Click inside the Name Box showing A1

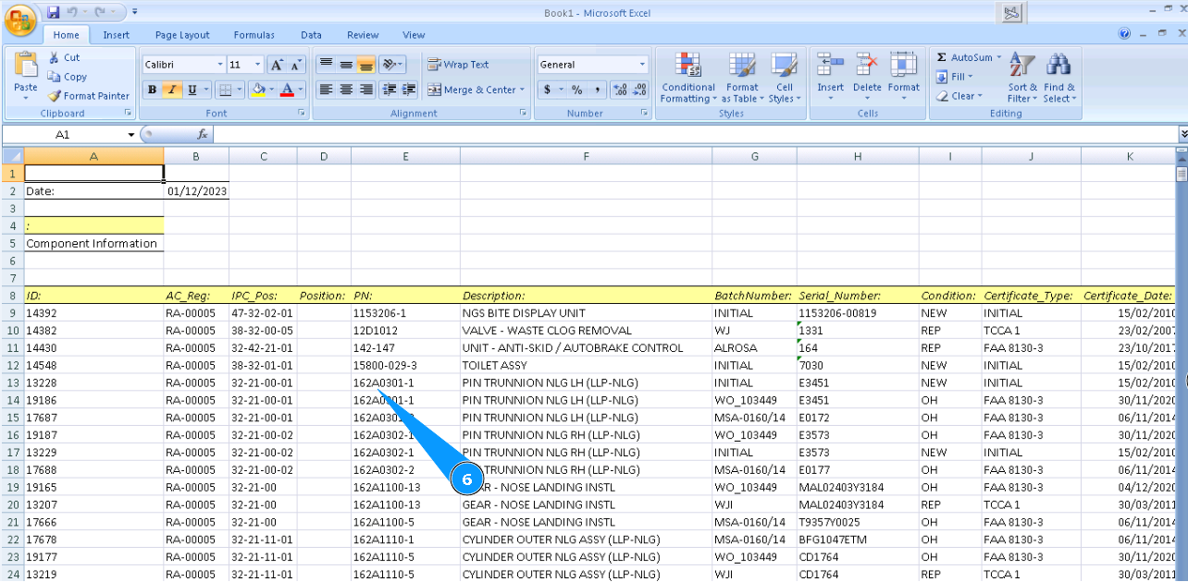click(x=63, y=135)
